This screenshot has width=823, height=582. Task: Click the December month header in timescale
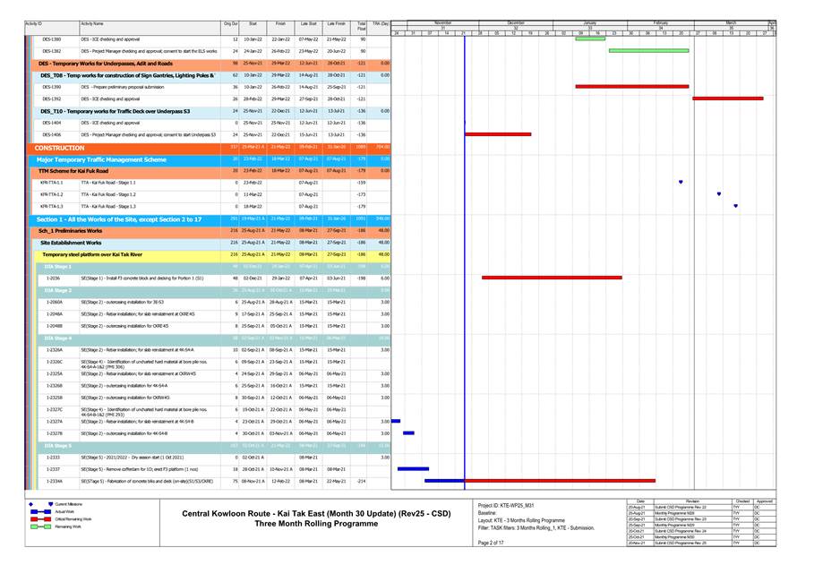coord(516,21)
